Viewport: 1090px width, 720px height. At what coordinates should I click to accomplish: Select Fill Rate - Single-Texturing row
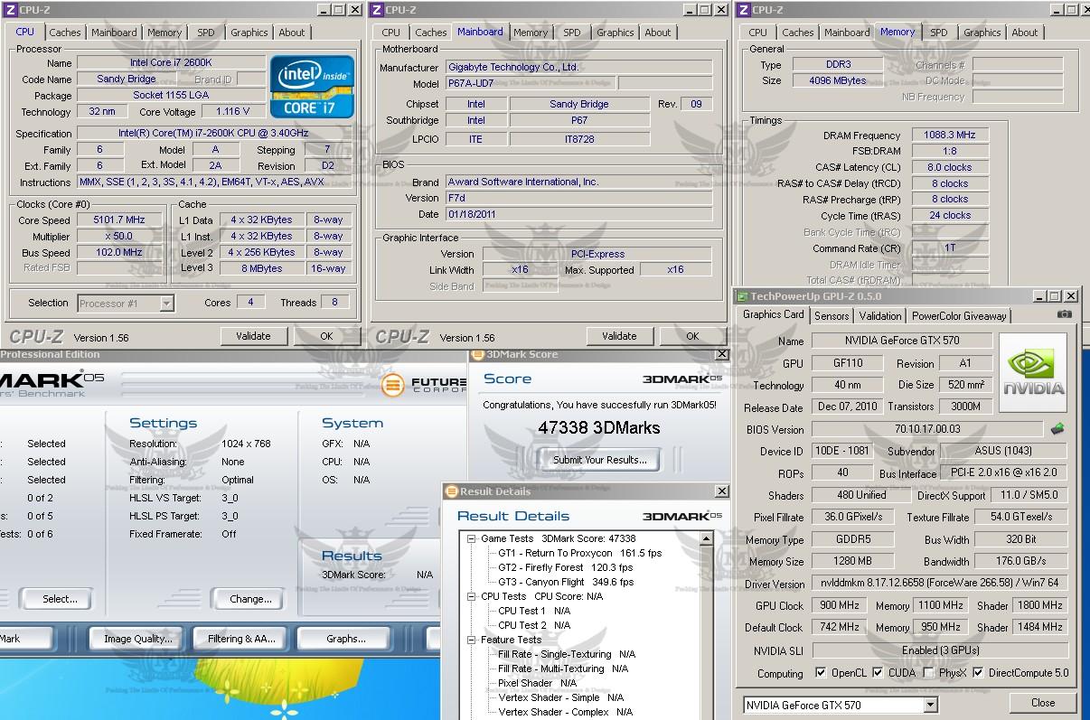[567, 654]
